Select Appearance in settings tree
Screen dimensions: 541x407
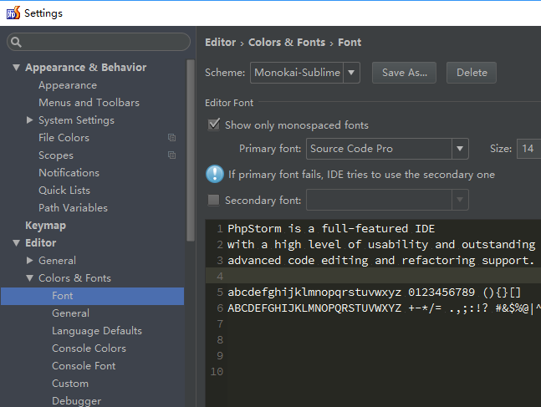click(68, 85)
